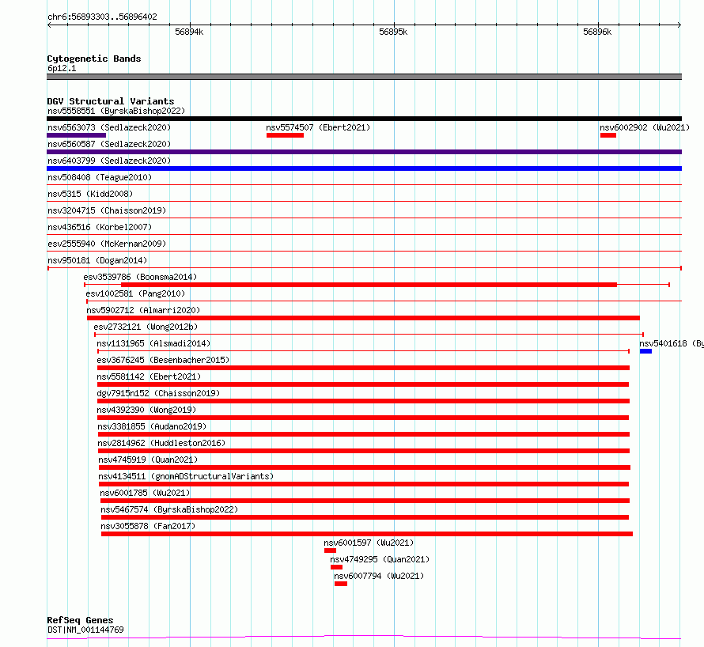The image size is (704, 647).
Task: Click nsv4134511 (gnomADStructuralVariants) label
Action: click(x=186, y=476)
